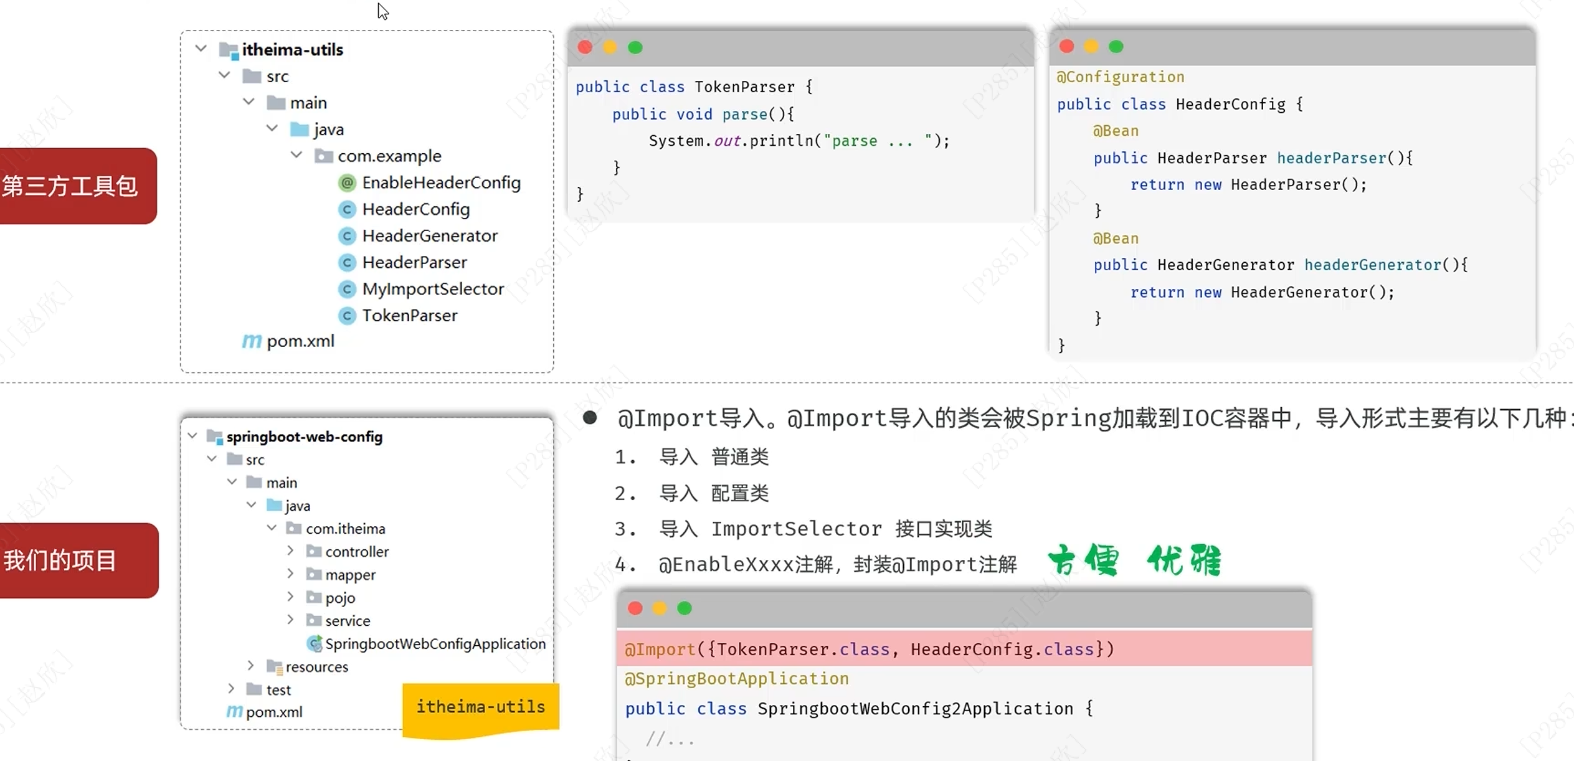Click the SpringbootWebConfigApplication run class icon
This screenshot has height=761, width=1574.
click(315, 643)
